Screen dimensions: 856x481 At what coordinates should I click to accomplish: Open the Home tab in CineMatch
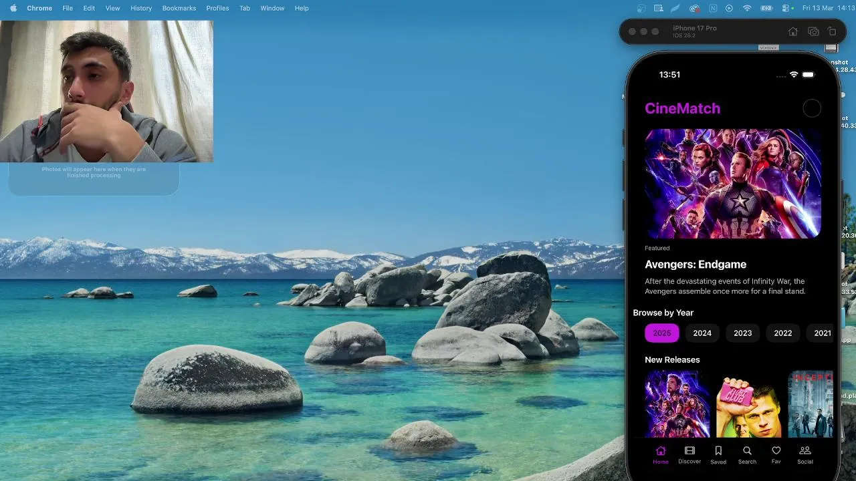pos(661,454)
